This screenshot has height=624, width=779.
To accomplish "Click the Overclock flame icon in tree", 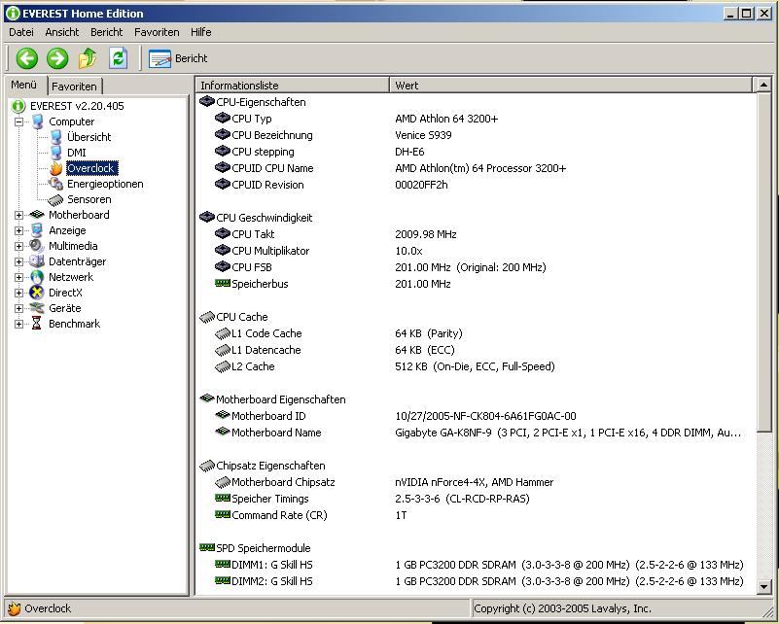I will 56,168.
